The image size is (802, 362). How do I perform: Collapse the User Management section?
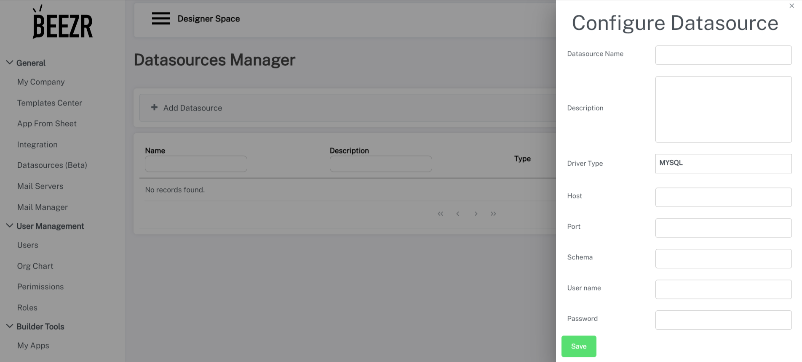tap(10, 226)
